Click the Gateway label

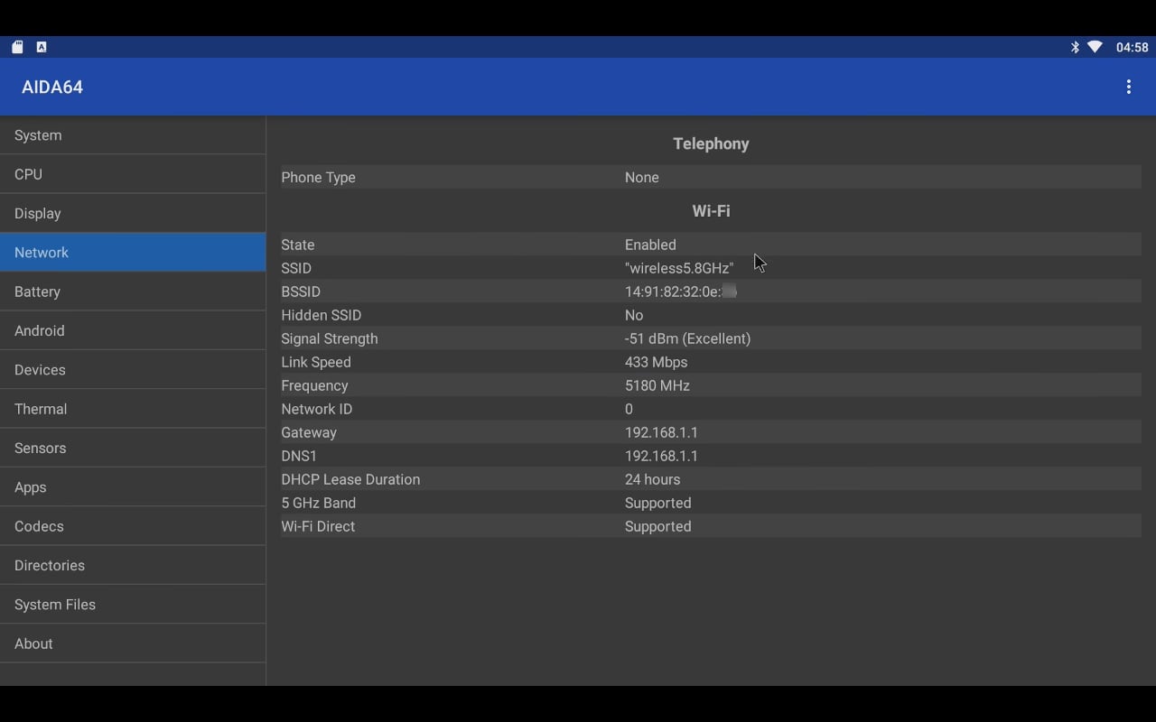coord(309,432)
